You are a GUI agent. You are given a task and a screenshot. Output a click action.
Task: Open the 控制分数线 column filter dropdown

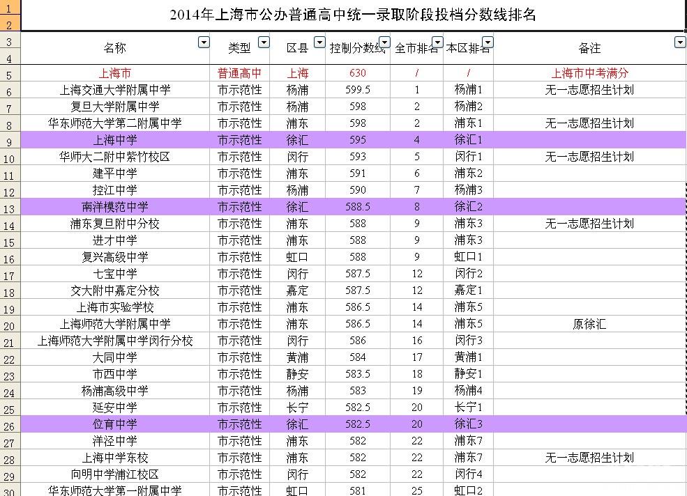click(x=385, y=42)
